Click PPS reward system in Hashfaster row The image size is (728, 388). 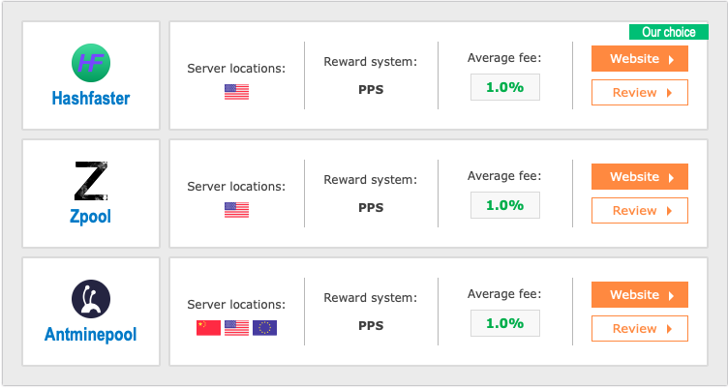click(371, 90)
